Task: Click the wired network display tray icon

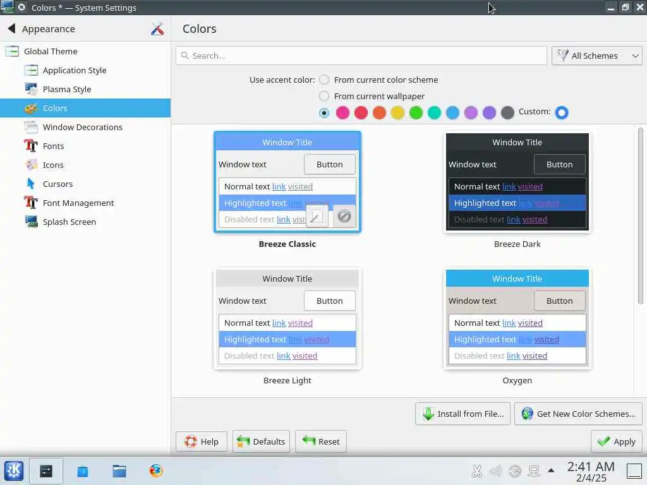Action: 533,470
